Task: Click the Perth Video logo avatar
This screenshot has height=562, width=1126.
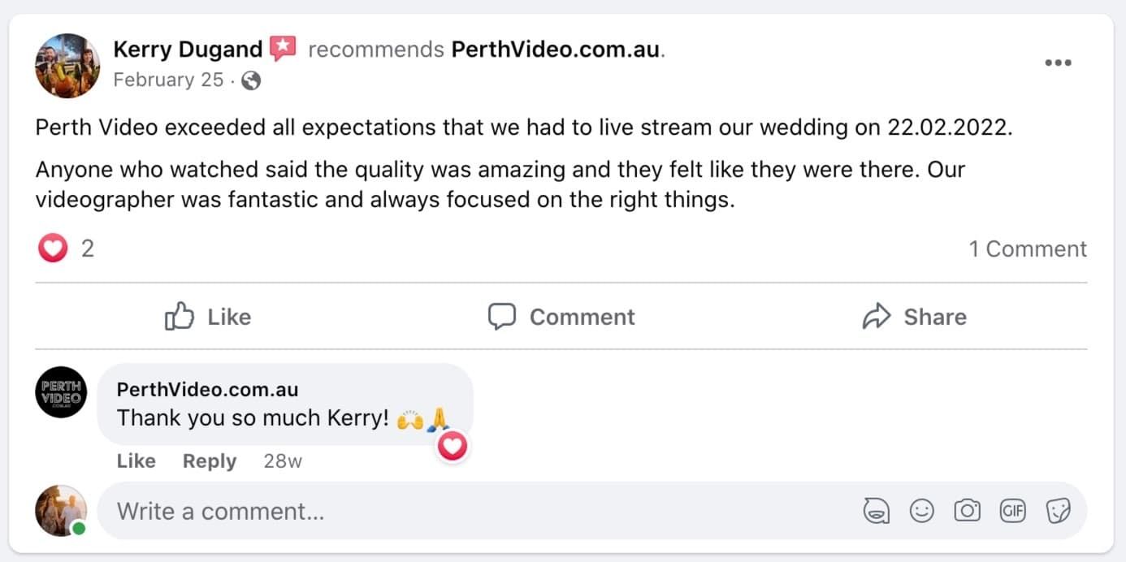Action: tap(61, 392)
